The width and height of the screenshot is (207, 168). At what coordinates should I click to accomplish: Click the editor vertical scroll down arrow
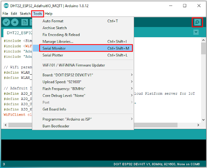(203, 120)
